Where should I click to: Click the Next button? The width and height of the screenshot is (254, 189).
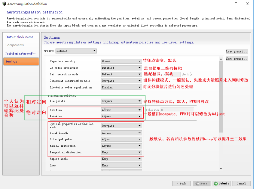coord(202,183)
